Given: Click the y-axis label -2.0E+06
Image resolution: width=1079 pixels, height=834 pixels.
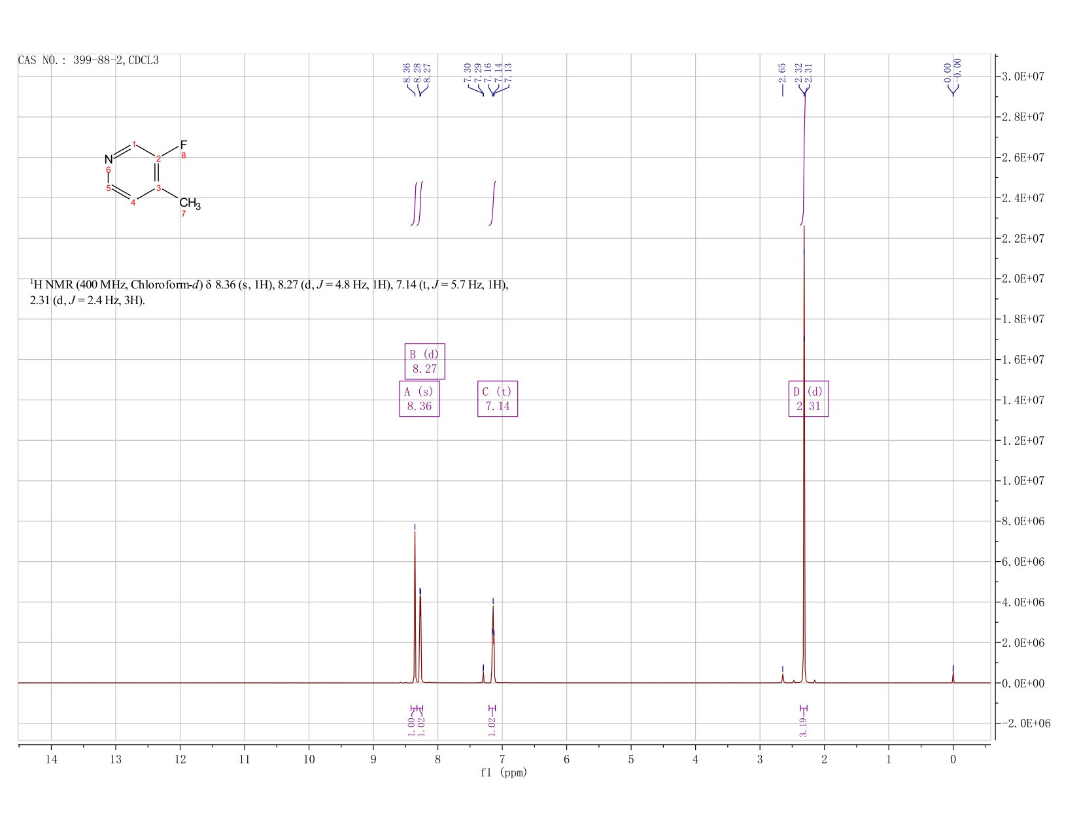Looking at the screenshot, I should [1025, 723].
